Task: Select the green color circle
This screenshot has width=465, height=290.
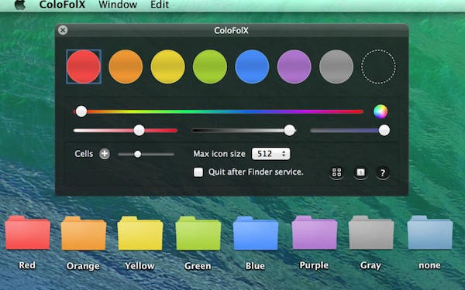Action: (210, 67)
